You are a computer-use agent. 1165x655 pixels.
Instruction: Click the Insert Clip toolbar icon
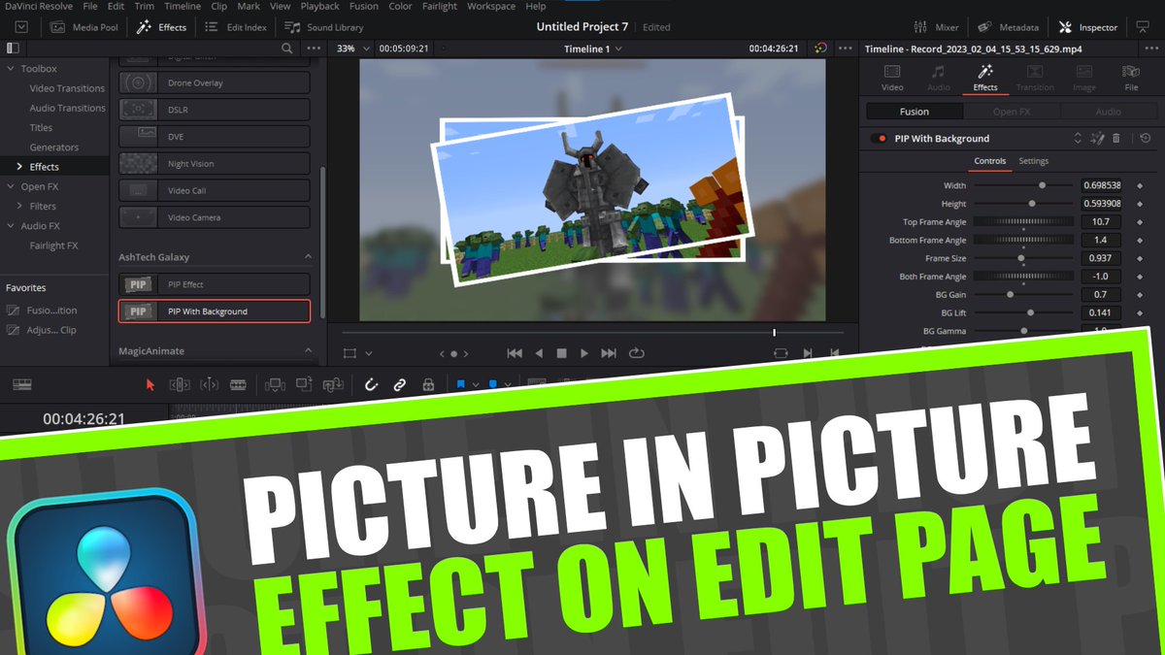pos(274,384)
